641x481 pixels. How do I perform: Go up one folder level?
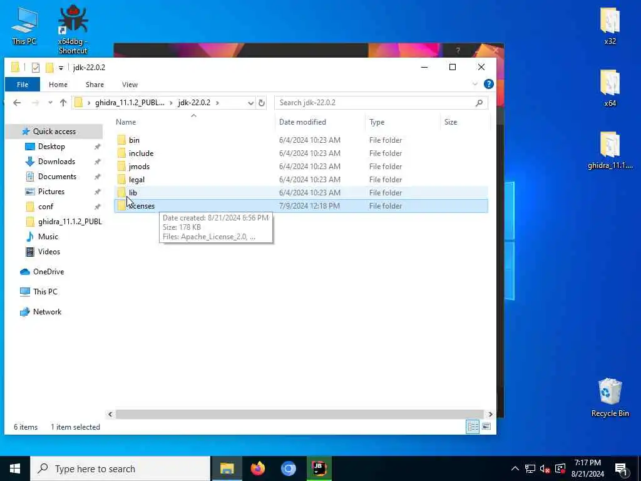(x=63, y=103)
